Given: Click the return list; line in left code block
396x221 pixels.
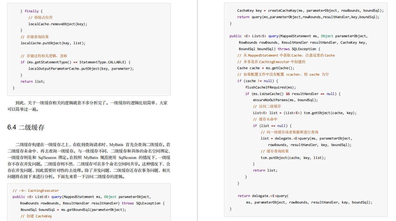Looking at the screenshot, I should (x=33, y=81).
